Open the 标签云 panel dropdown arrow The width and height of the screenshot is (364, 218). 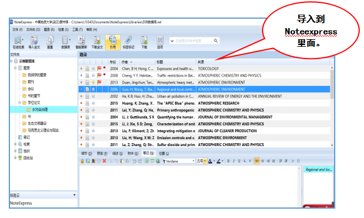pyautogui.click(x=74, y=195)
